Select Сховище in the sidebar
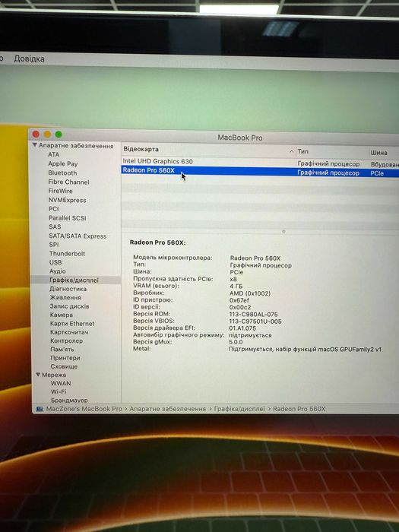 [64, 366]
